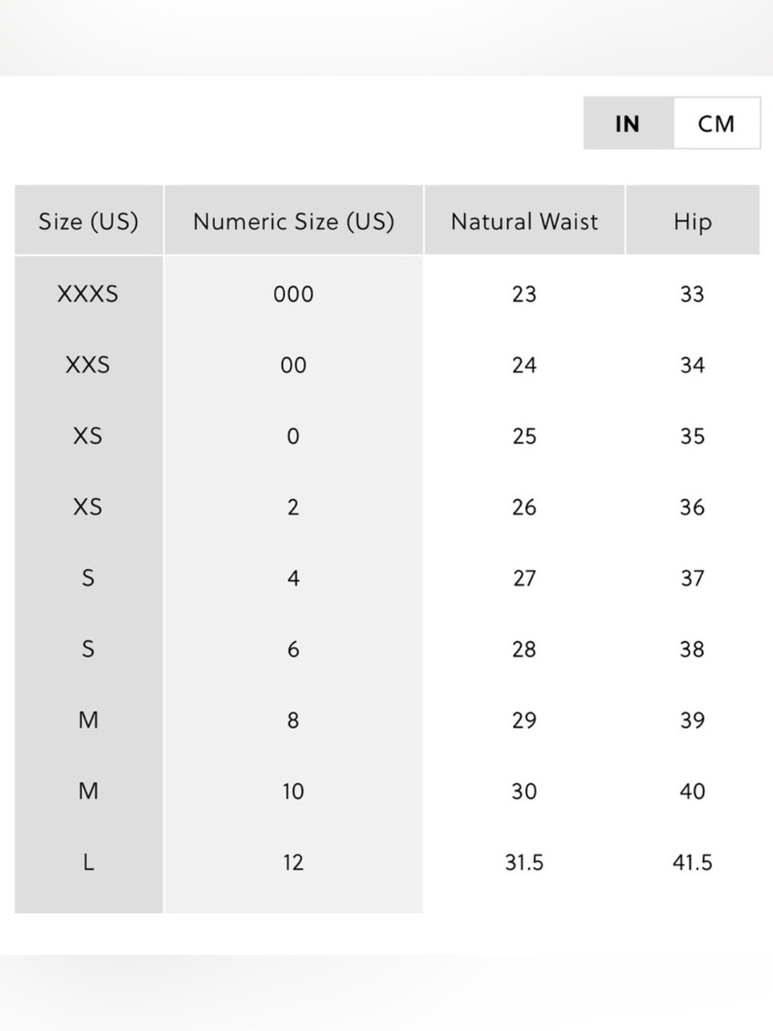Click the hip value 40
Viewport: 773px width, 1031px height.
point(693,791)
